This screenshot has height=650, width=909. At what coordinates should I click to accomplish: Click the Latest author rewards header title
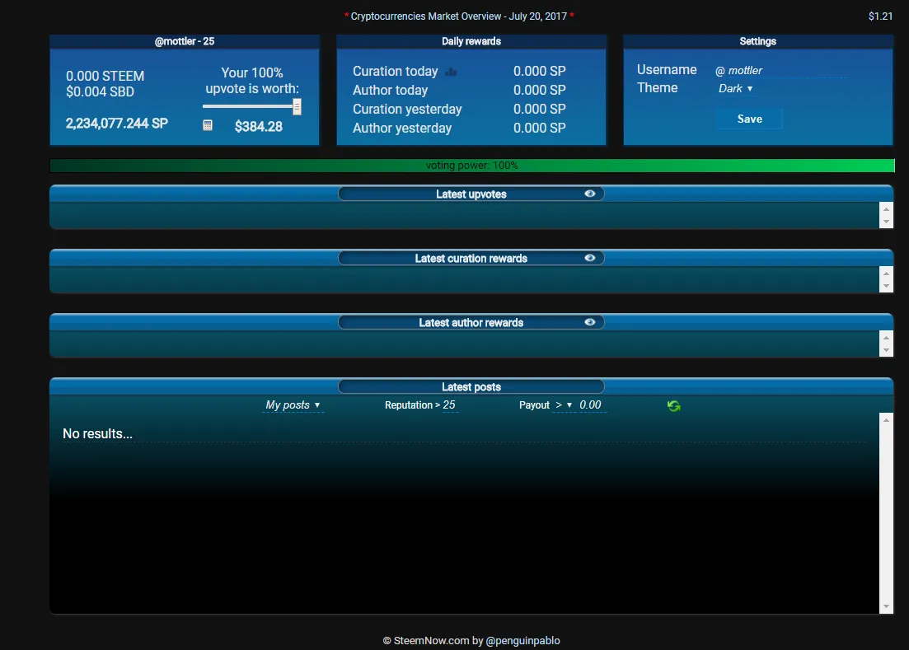(x=471, y=323)
